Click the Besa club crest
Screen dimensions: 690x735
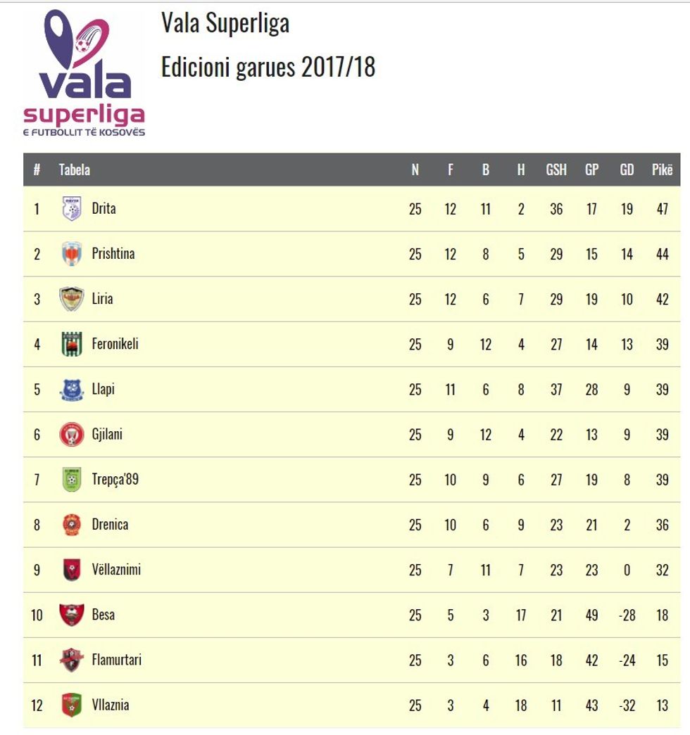(x=72, y=615)
